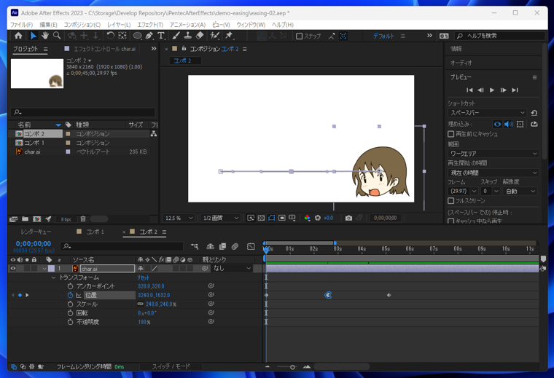
Task: Delete selected project item with trash icon
Action: coord(83,218)
